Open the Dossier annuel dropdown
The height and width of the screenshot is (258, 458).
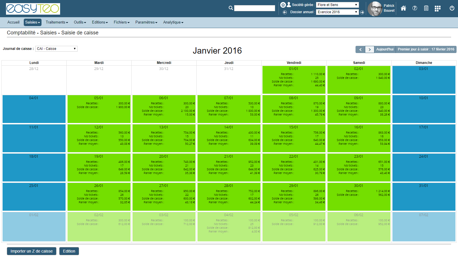(337, 12)
